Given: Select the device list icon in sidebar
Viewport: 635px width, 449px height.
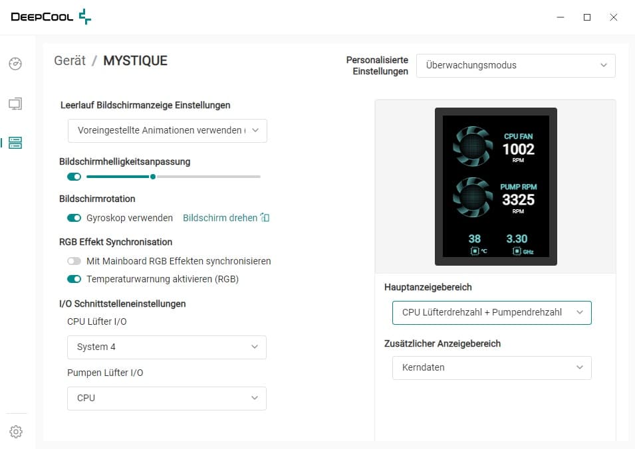Looking at the screenshot, I should click(x=15, y=143).
